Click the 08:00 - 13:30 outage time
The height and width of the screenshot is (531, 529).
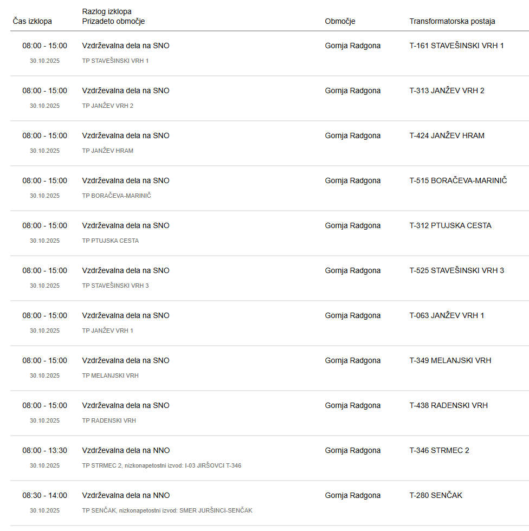(44, 450)
